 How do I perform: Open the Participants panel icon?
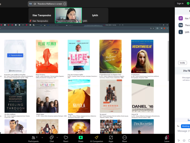(34, 138)
